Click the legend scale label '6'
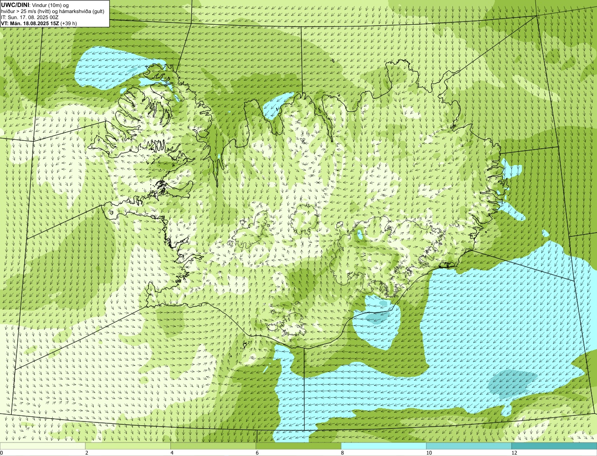 coord(257,453)
